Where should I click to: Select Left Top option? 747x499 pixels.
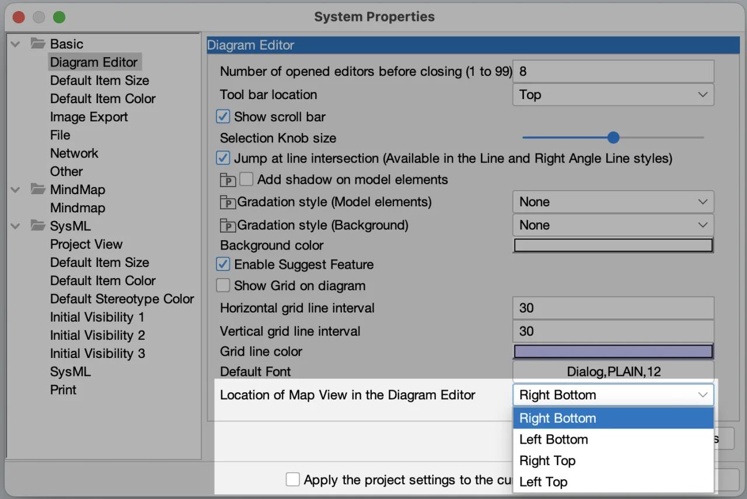pyautogui.click(x=613, y=482)
